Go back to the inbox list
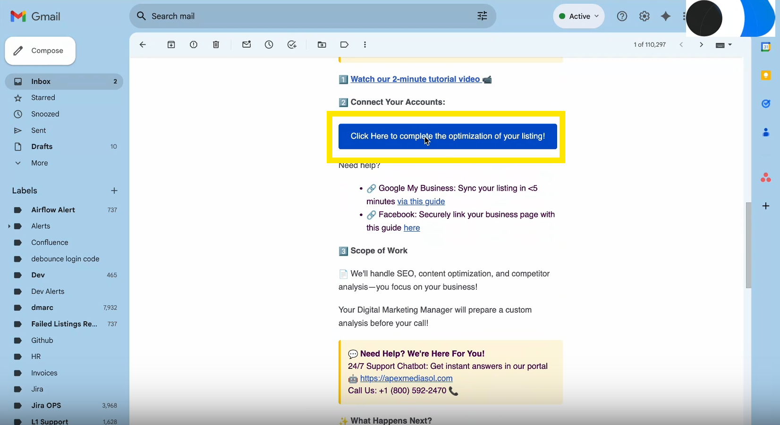This screenshot has width=780, height=425. tap(143, 45)
